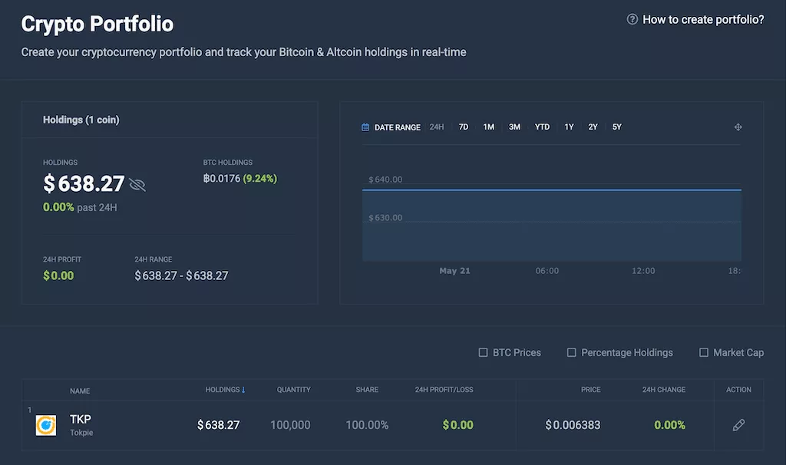The image size is (786, 465).
Task: Click the $0.00 profit/loss table cell
Action: click(457, 425)
